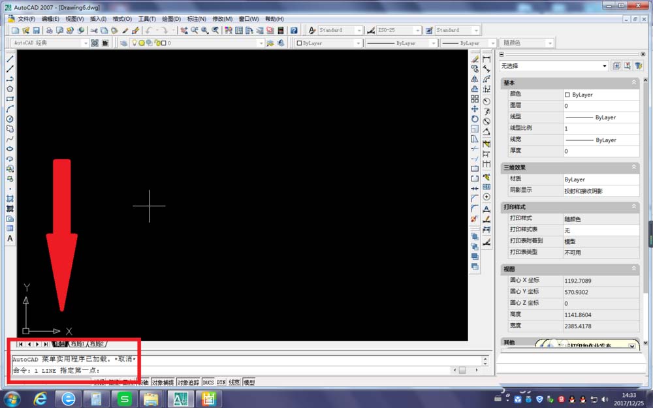The height and width of the screenshot is (408, 653).
Task: Click the Cut scissors icon
Action: click(x=93, y=31)
